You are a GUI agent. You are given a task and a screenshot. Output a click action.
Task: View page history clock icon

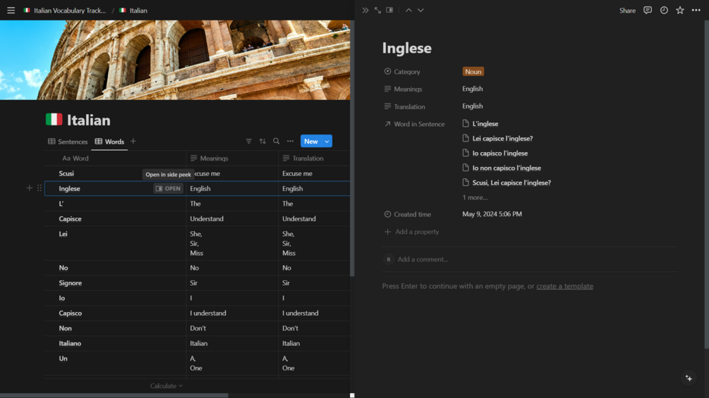tap(664, 11)
